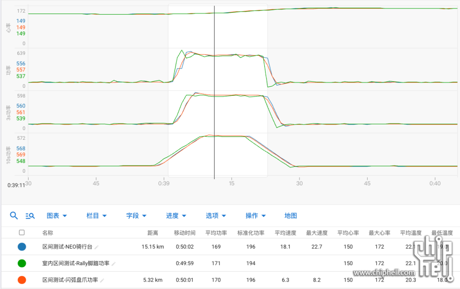This screenshot has width=460, height=289.
Task: Click orange color swatch for 闪弧盘爪功率
Action: tap(22, 280)
